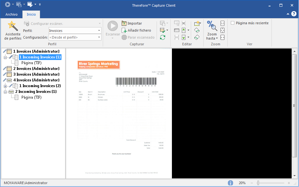Select 3 Invoices (Administrator) in tree
This screenshot has width=299, height=187.
36,74
